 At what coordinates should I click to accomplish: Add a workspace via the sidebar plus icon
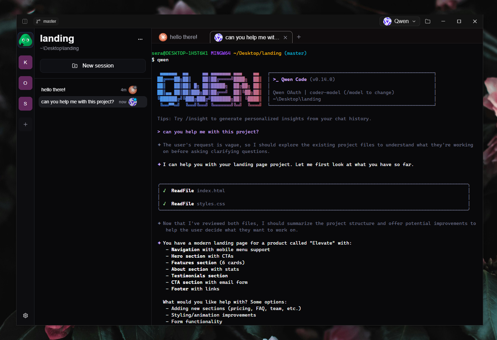pyautogui.click(x=25, y=124)
